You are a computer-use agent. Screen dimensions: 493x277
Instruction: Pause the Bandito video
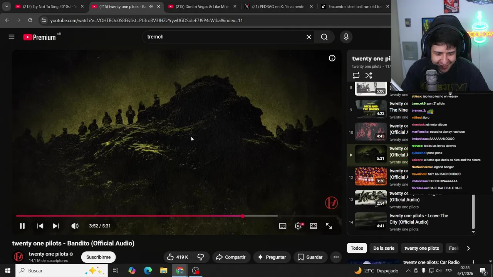[22, 226]
